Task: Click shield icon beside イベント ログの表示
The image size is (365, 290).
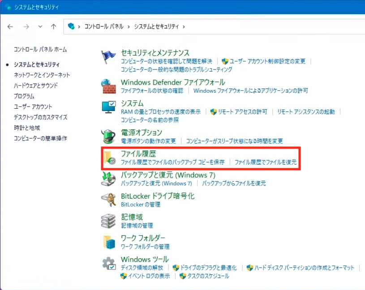Action: [x=123, y=276]
